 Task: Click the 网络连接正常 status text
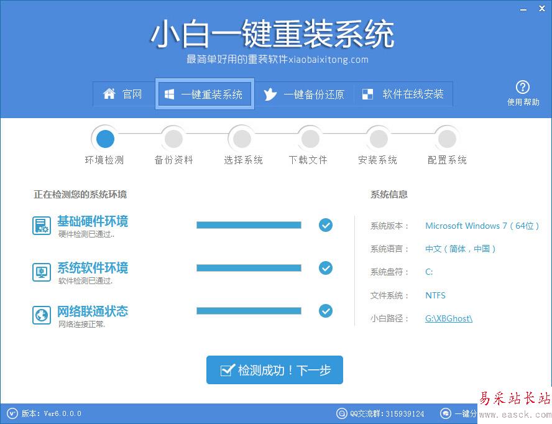[x=81, y=324]
